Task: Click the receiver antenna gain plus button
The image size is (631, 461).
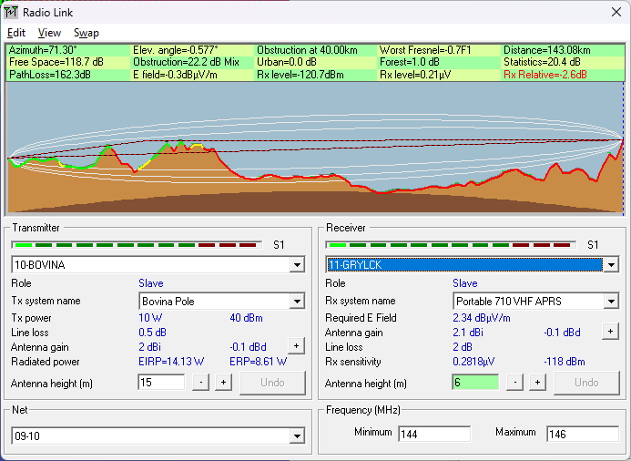Action: (610, 332)
